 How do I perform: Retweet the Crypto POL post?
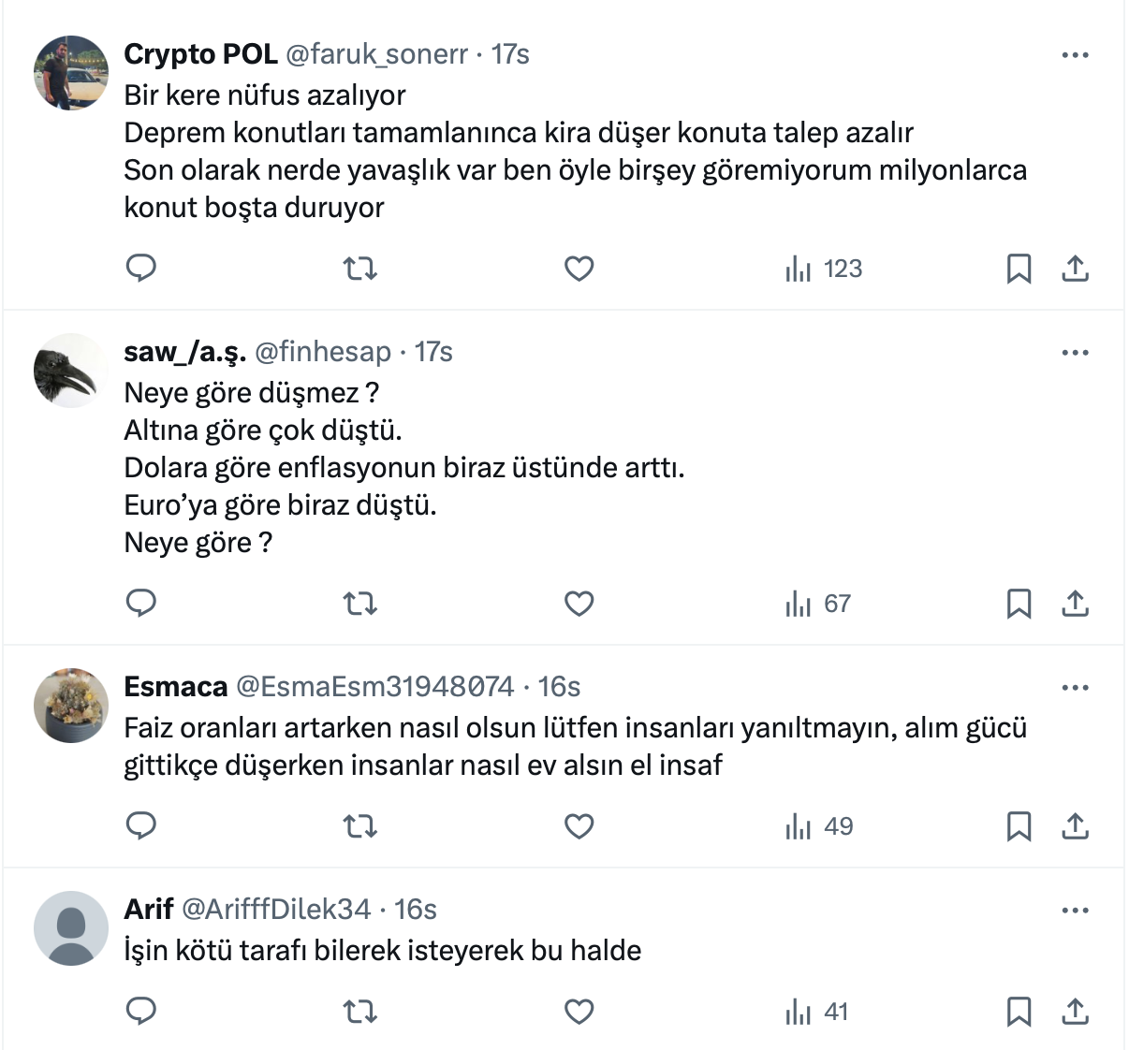point(359,270)
